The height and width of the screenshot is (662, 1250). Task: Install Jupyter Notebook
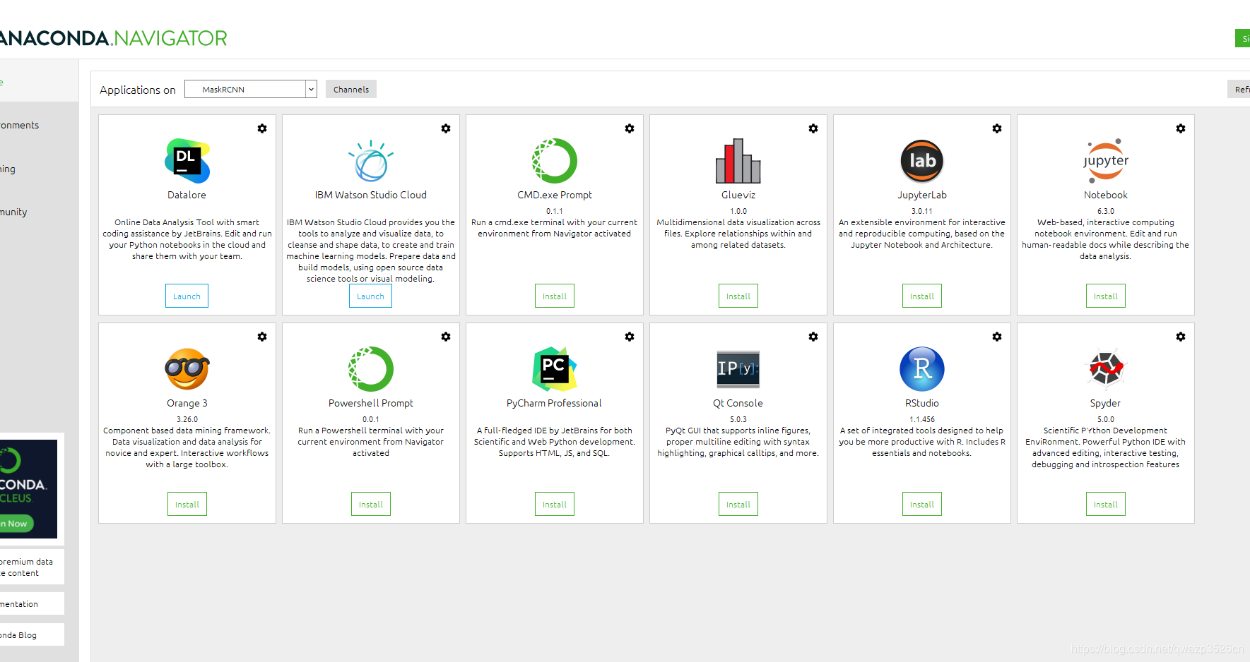[1106, 296]
